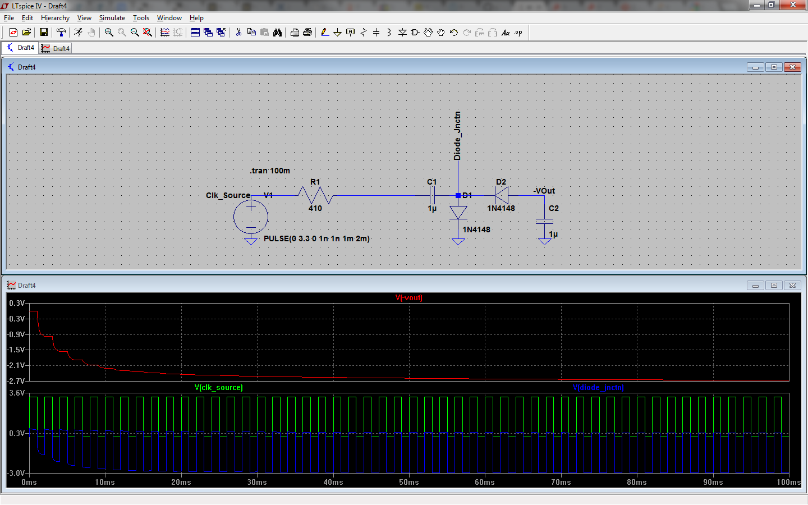Choose the Diode tool in the toolbar

point(402,33)
